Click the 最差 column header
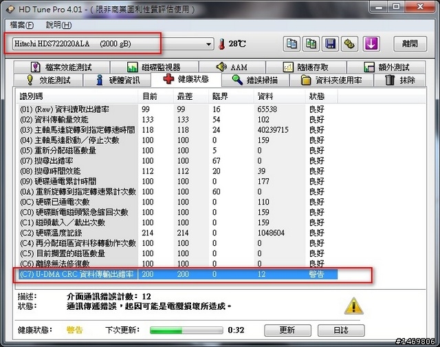The width and height of the screenshot is (440, 347). (190, 96)
